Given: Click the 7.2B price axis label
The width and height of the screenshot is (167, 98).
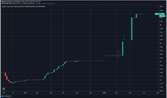Looking at the screenshot, I should [x=161, y=32].
